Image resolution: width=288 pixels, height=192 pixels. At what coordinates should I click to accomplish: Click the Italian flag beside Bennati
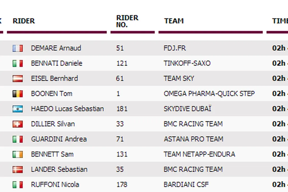pyautogui.click(x=18, y=63)
